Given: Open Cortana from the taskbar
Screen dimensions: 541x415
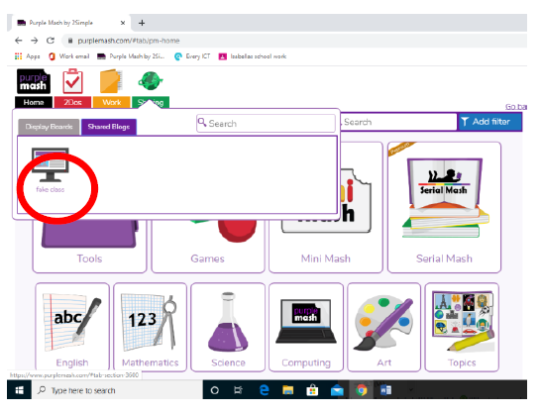Looking at the screenshot, I should point(215,390).
